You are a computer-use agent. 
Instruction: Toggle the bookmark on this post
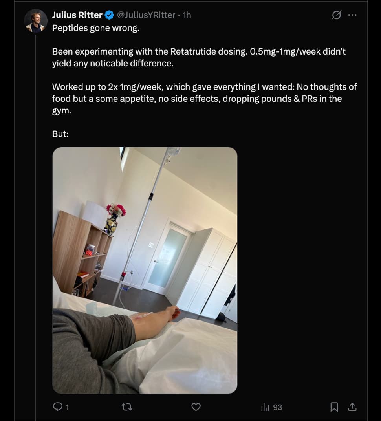click(x=334, y=407)
